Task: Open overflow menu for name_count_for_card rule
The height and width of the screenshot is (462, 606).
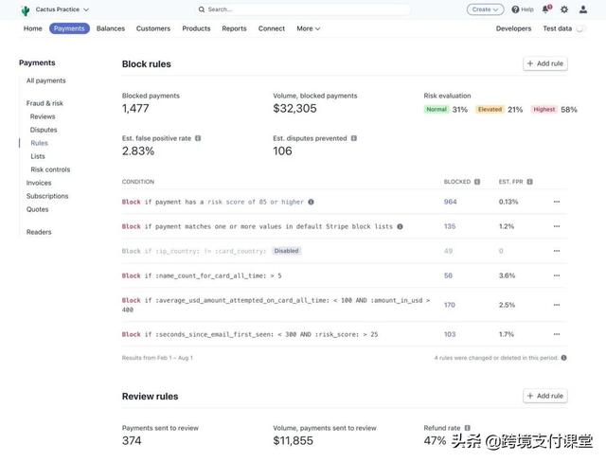Action: click(557, 275)
